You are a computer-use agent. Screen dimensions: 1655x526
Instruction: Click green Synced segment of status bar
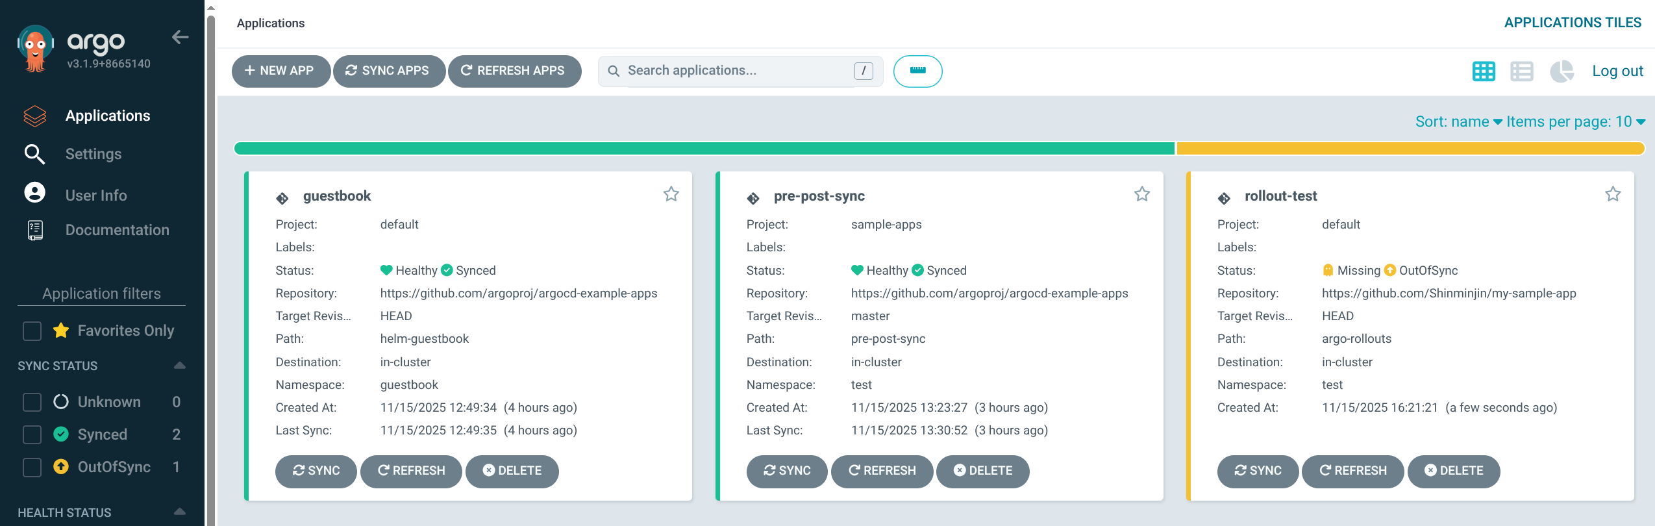pyautogui.click(x=704, y=149)
